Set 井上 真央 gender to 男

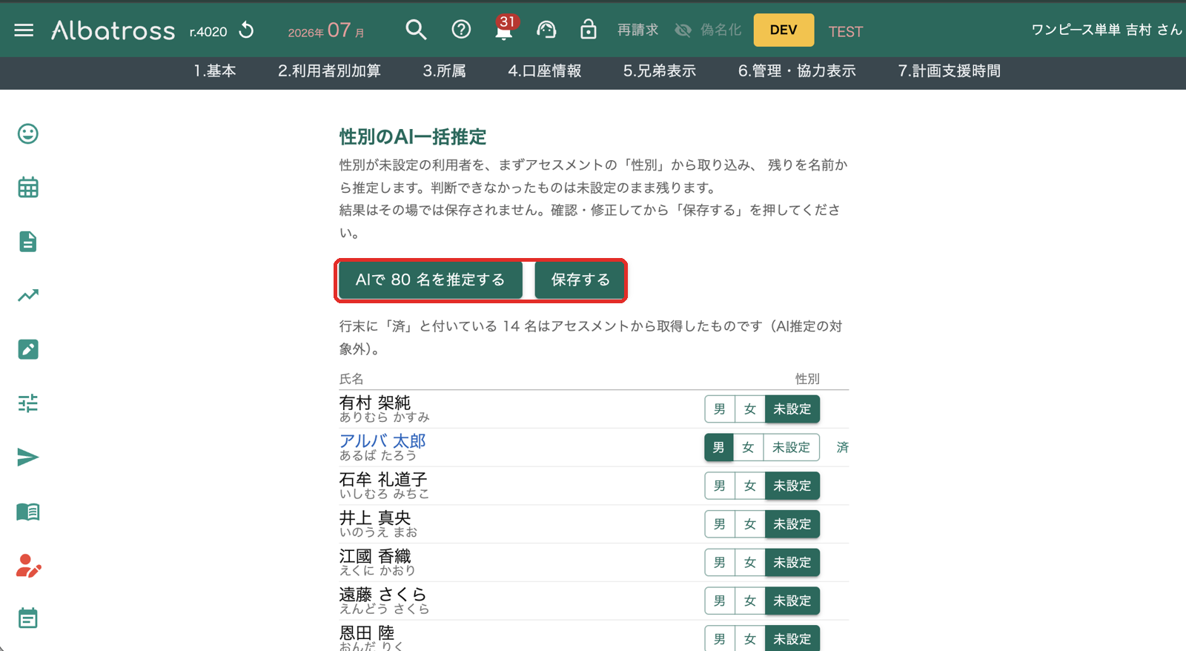click(x=720, y=524)
